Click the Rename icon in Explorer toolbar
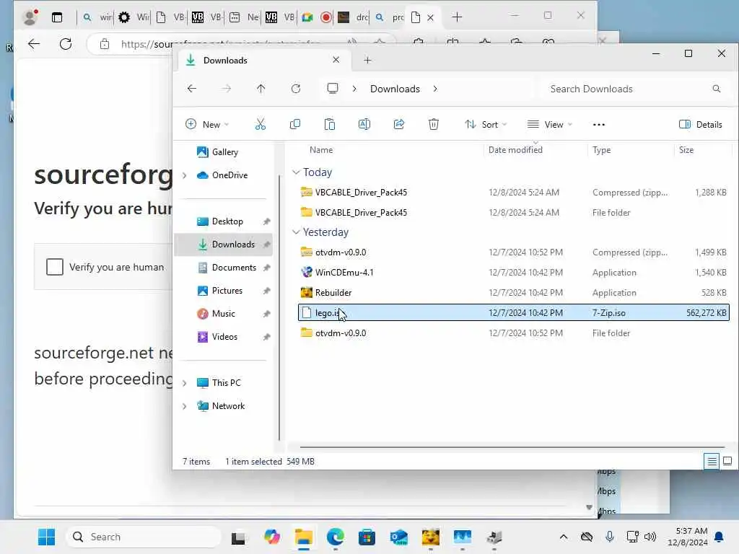 point(364,124)
